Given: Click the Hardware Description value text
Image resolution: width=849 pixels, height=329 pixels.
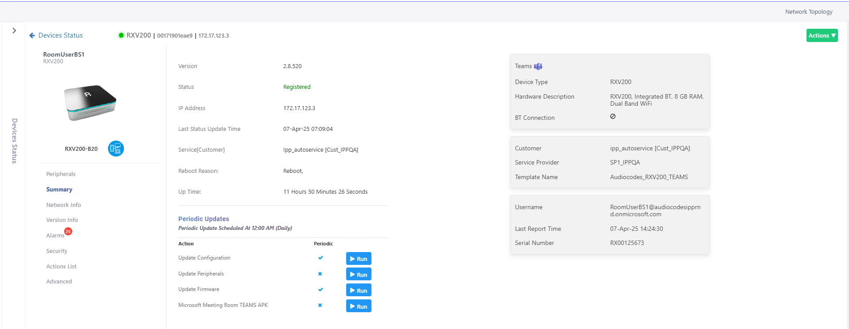Looking at the screenshot, I should 657,100.
